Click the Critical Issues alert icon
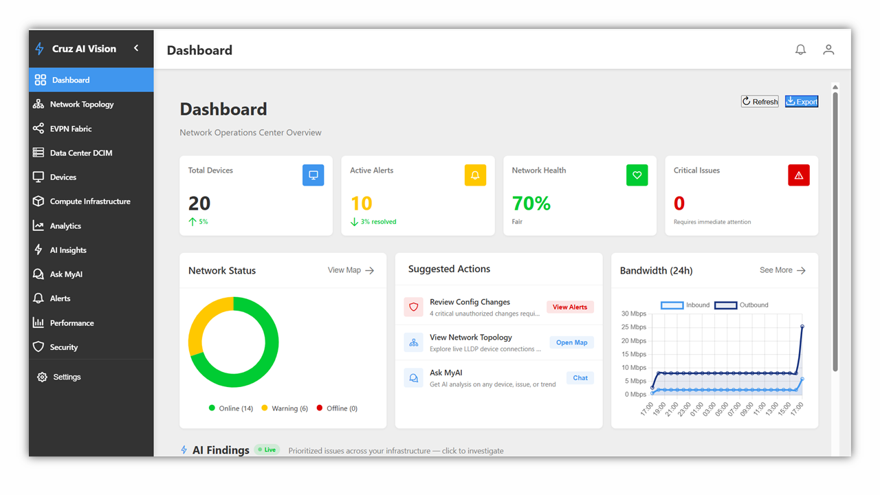880x495 pixels. pos(799,175)
